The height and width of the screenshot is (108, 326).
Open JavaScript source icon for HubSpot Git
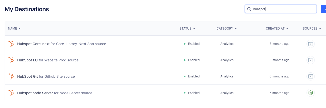tap(311, 76)
